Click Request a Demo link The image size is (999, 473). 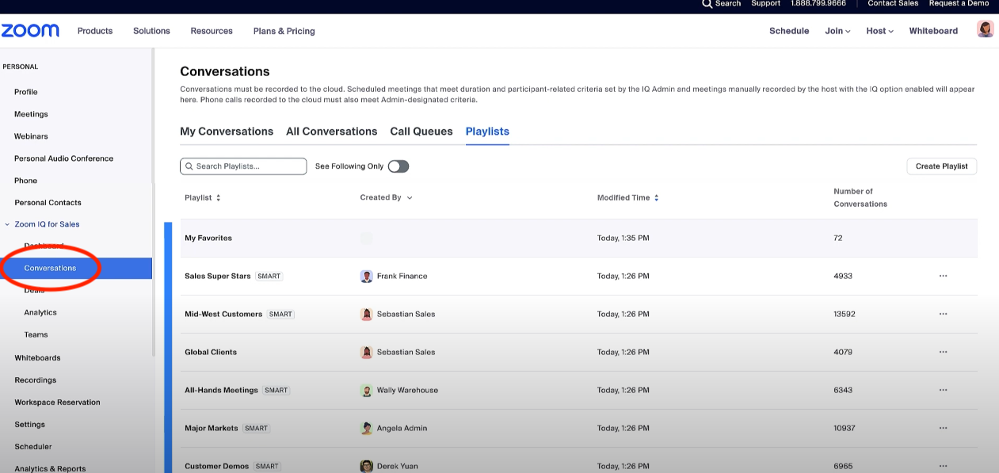(x=959, y=4)
